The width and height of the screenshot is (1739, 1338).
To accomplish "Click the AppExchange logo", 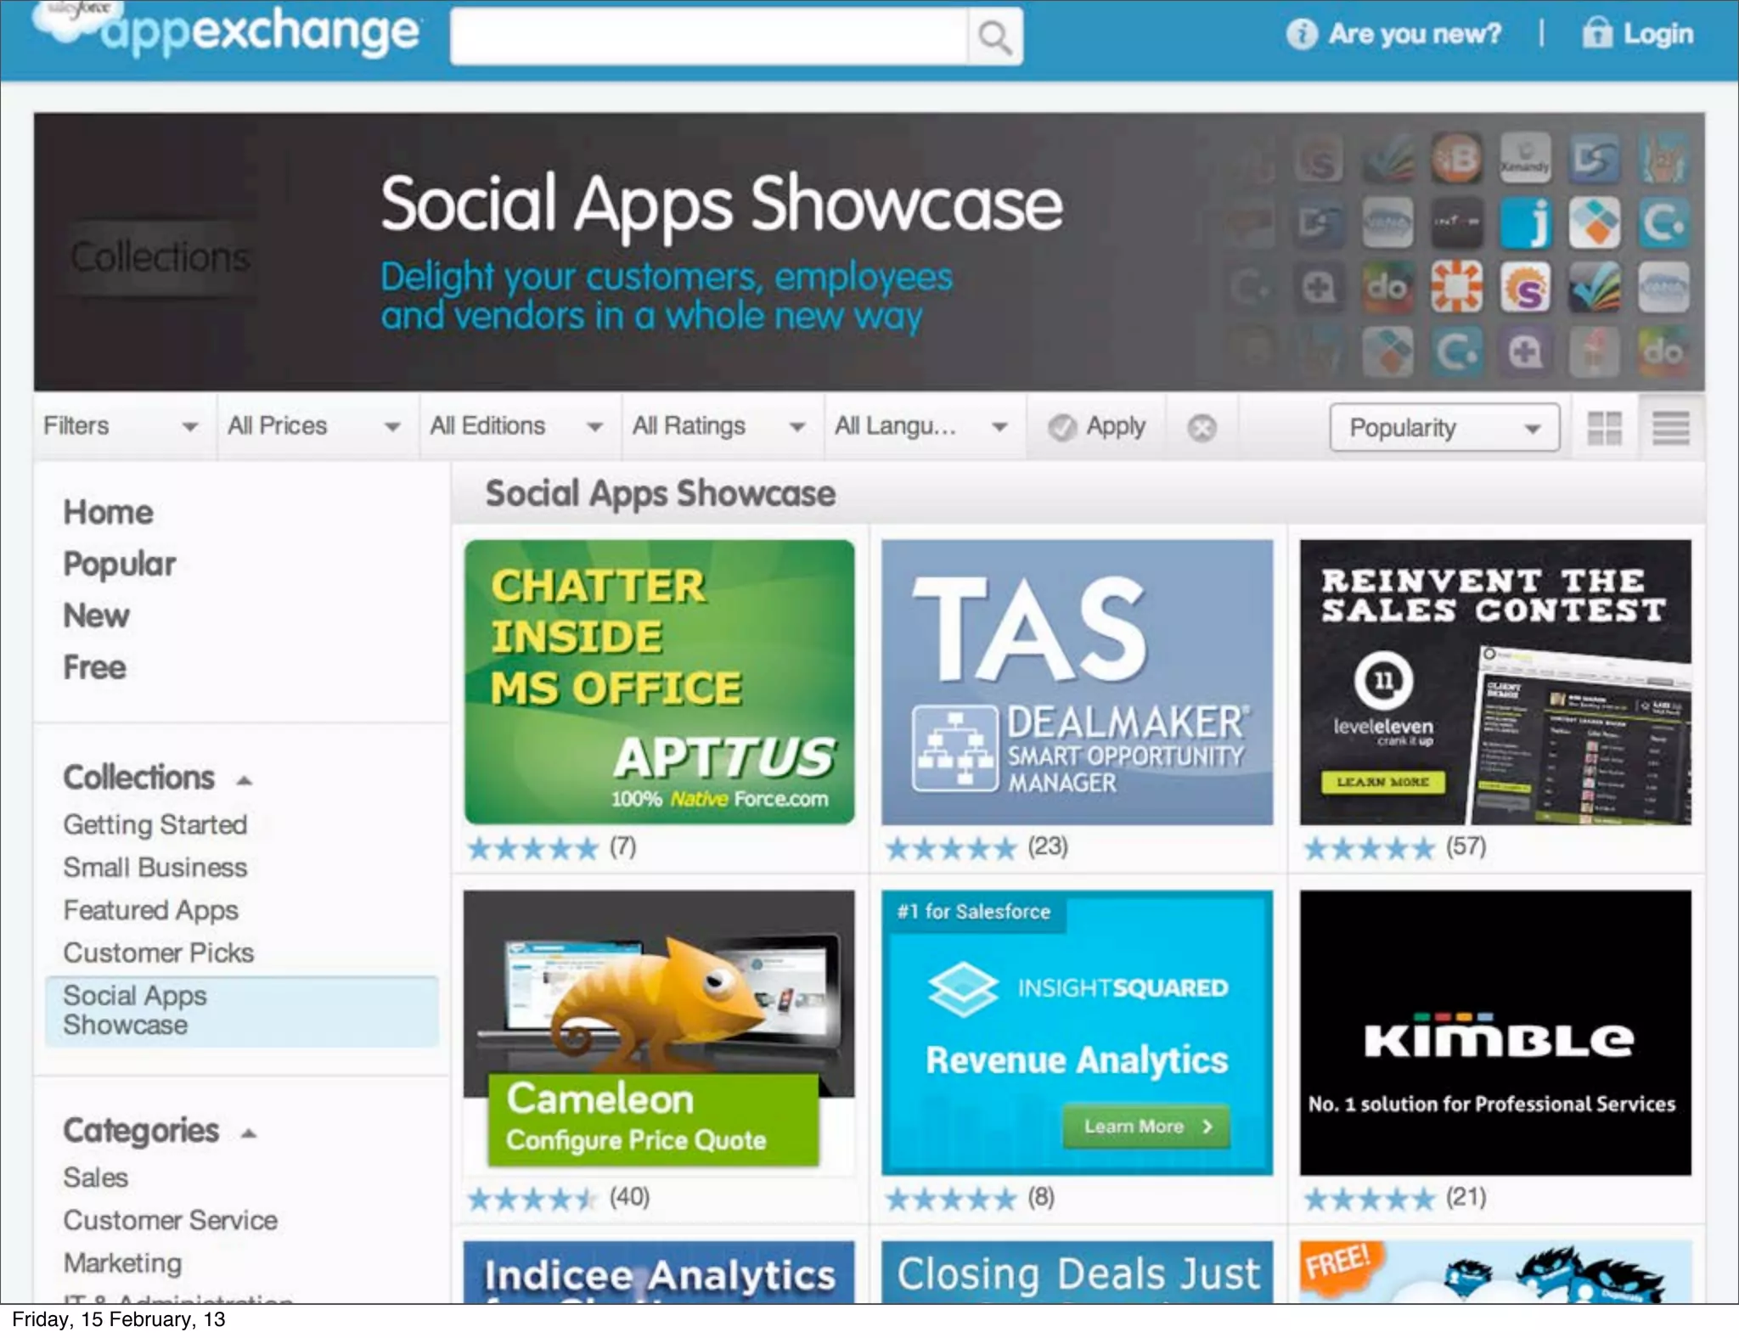I will pyautogui.click(x=227, y=31).
